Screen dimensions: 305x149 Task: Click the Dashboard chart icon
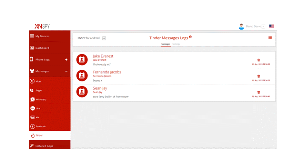click(x=32, y=48)
